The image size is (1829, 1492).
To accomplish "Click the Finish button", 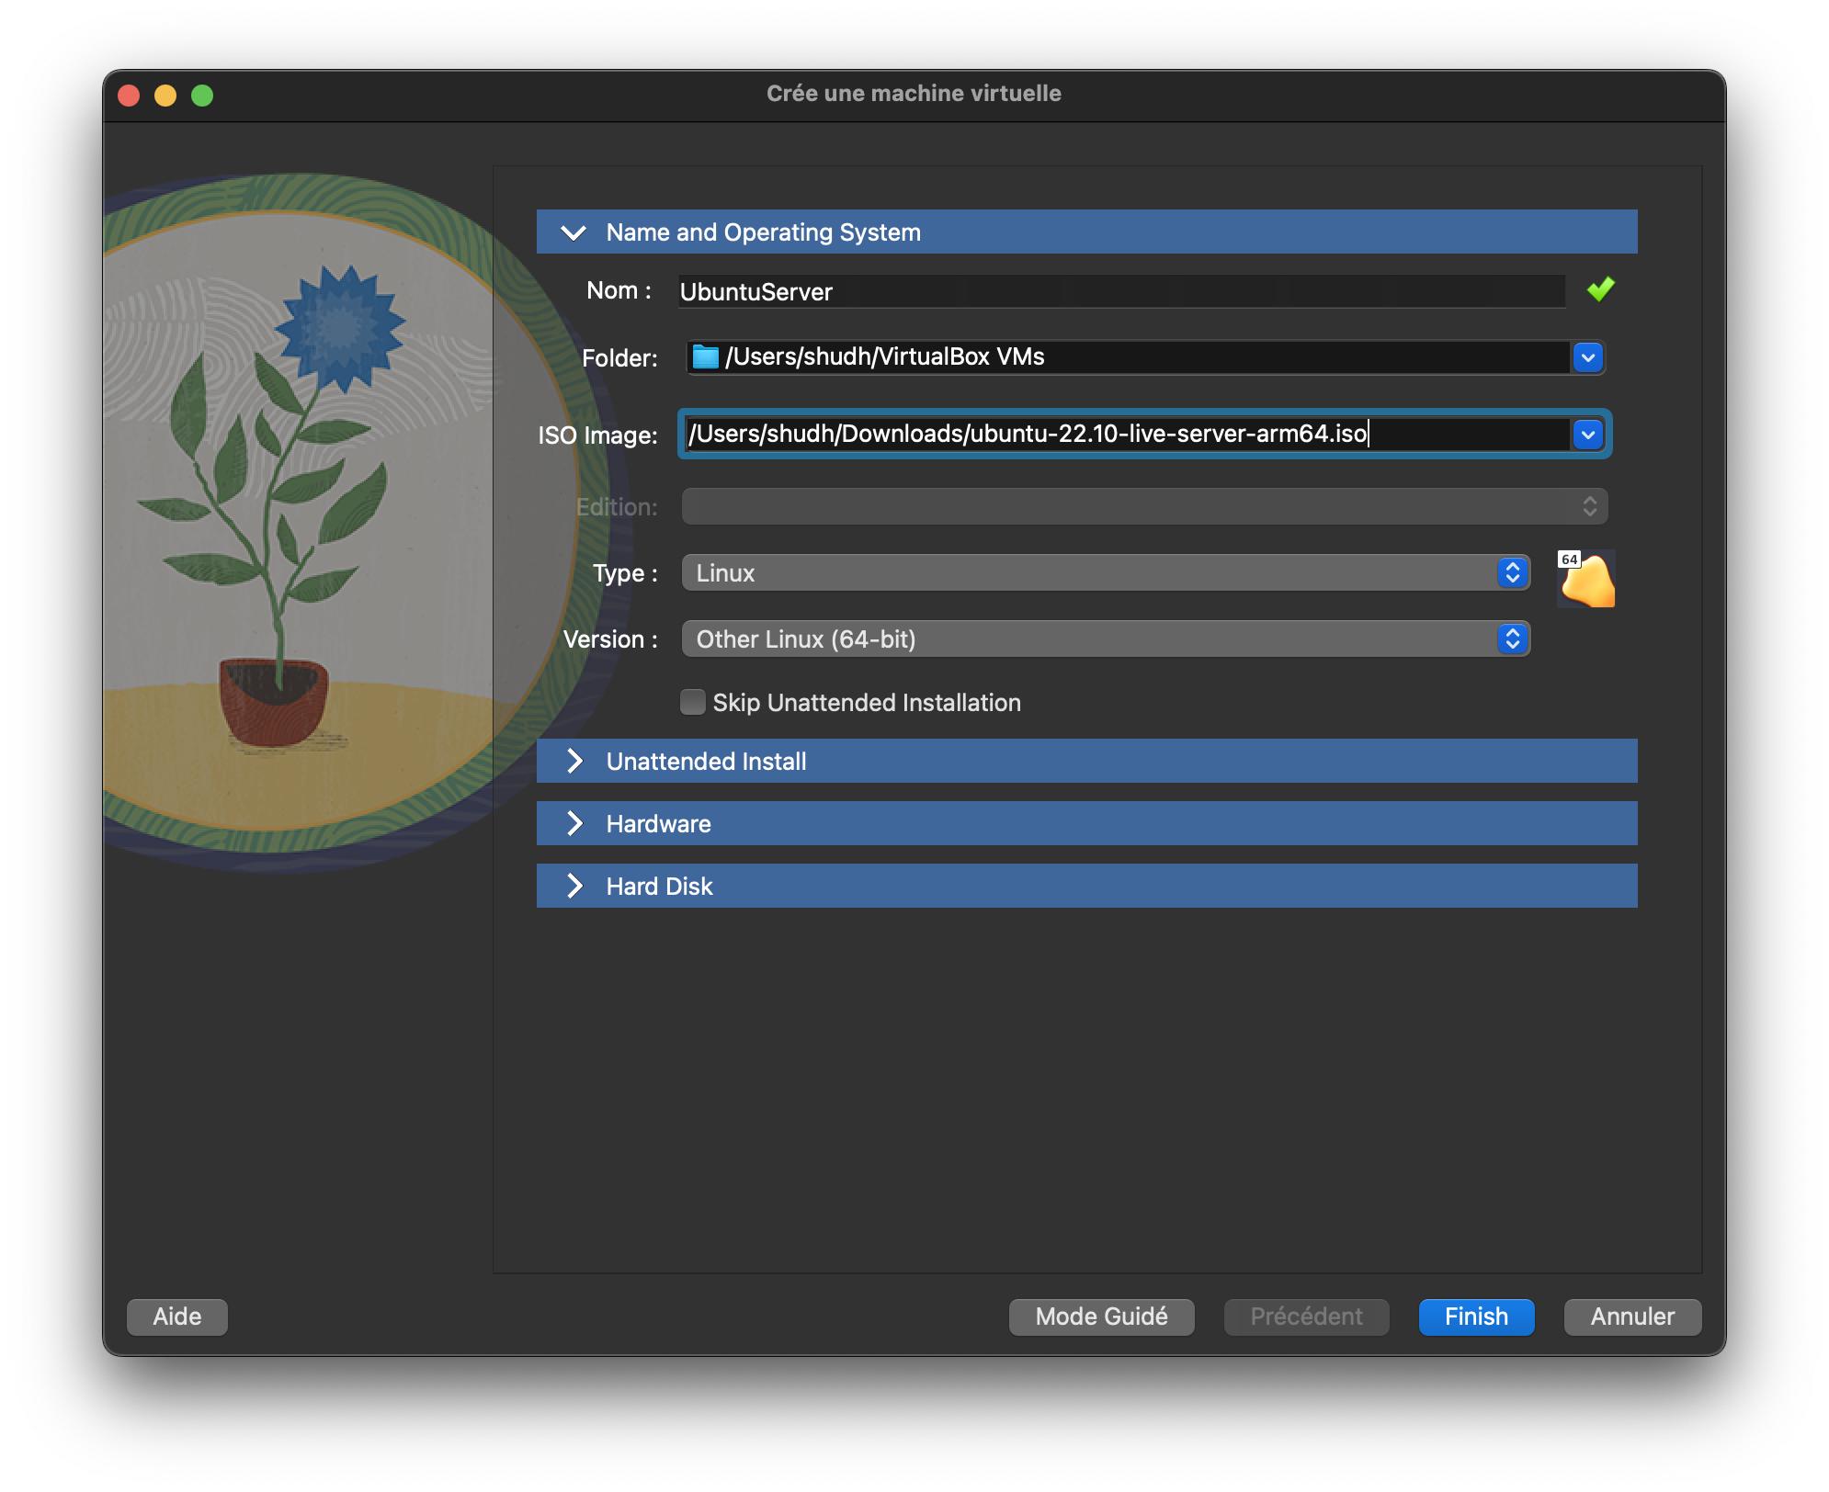I will tap(1475, 1317).
